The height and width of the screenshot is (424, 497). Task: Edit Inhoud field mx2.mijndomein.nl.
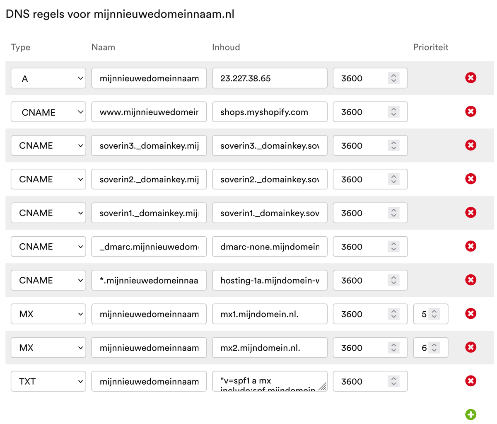tap(270, 347)
